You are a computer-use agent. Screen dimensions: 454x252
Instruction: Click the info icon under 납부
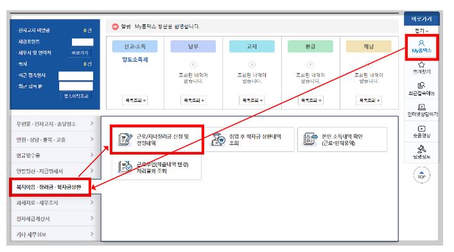(193, 65)
